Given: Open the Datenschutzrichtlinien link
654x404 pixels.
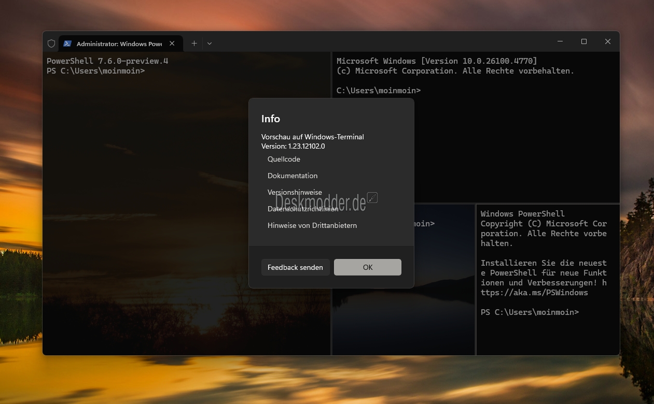Looking at the screenshot, I should coord(303,209).
